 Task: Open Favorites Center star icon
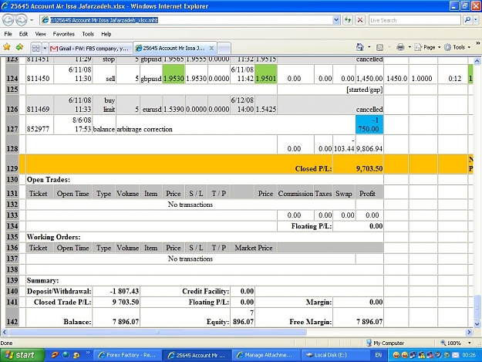(7, 47)
